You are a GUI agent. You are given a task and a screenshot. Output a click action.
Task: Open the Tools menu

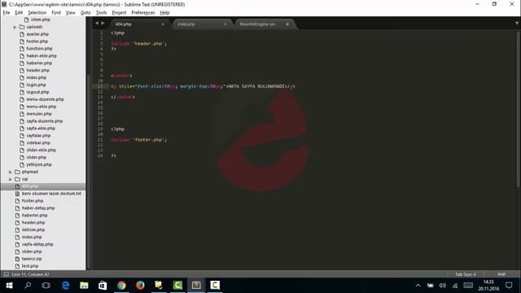101,13
